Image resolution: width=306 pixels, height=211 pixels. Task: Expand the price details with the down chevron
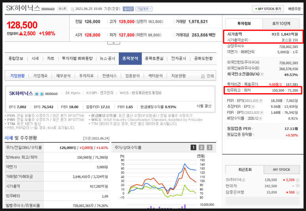[x=114, y=43]
